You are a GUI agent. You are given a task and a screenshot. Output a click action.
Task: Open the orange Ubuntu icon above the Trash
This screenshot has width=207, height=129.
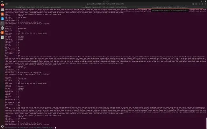pos(2,32)
